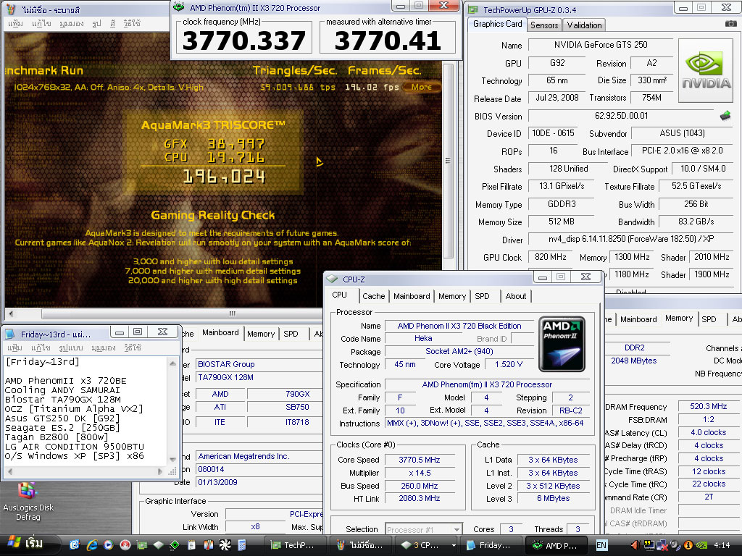The image size is (742, 556).
Task: Switch to AMD P... taskbar button
Action: tap(556, 545)
